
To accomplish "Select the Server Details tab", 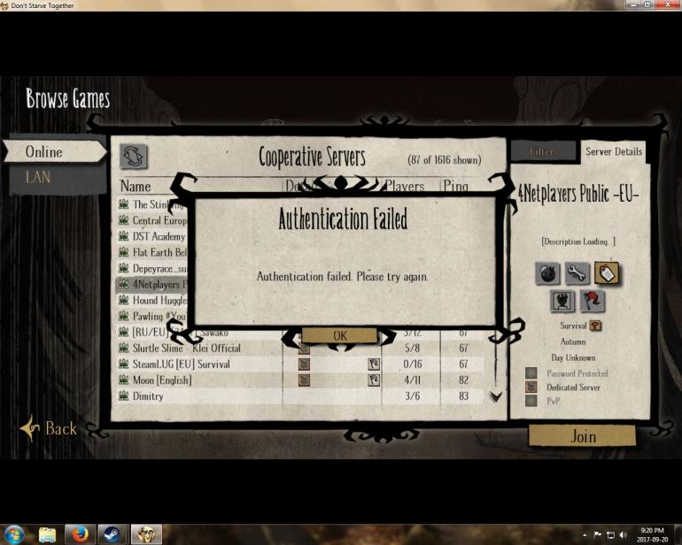I will click(613, 151).
